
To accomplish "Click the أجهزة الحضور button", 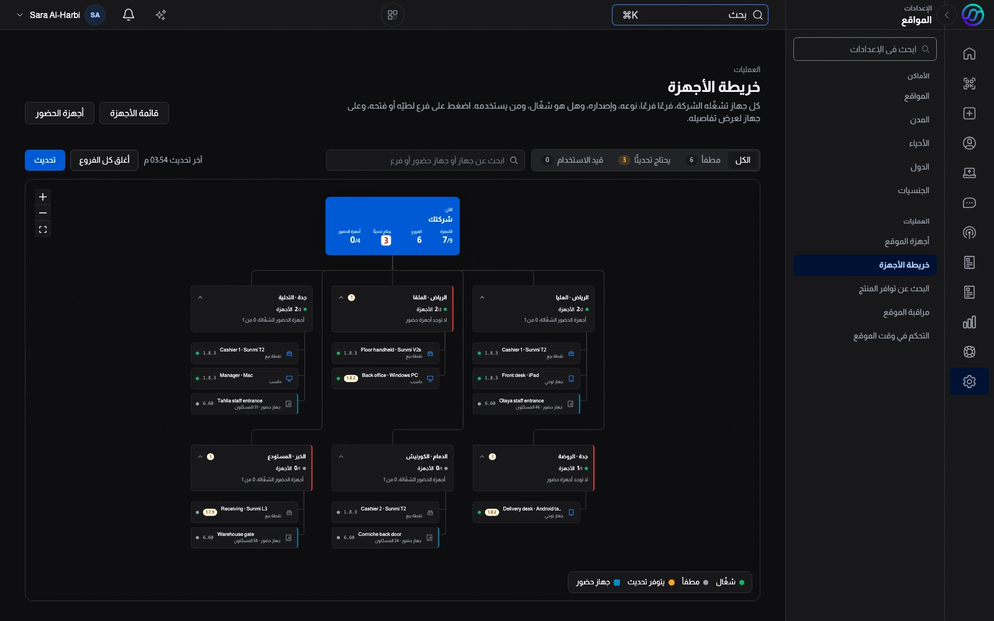I will tap(60, 113).
